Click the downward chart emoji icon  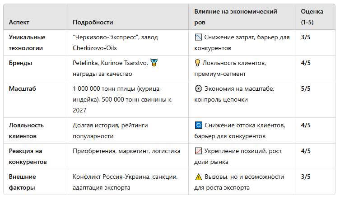pos(198,37)
